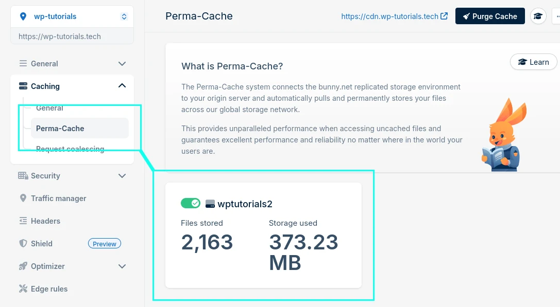Click the Edge rules tools icon
The image size is (560, 307).
click(23, 289)
